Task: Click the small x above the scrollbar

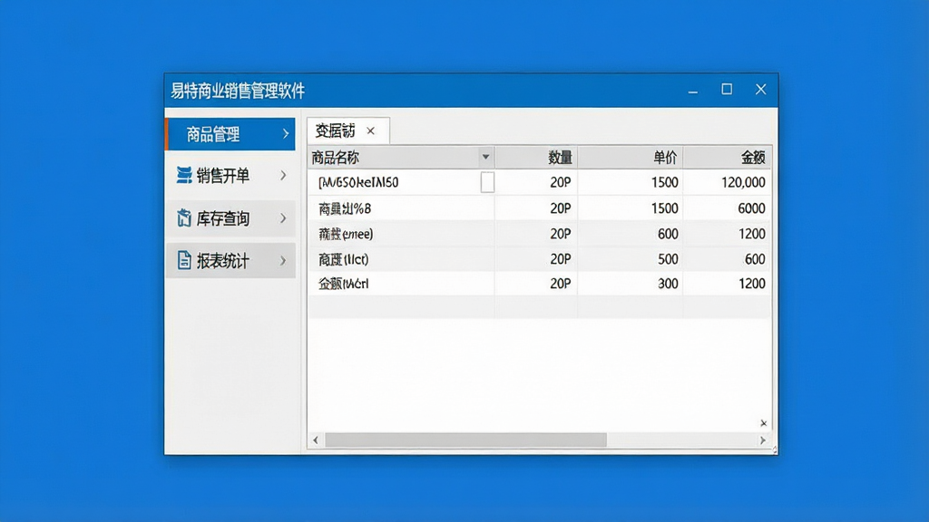Action: (763, 423)
